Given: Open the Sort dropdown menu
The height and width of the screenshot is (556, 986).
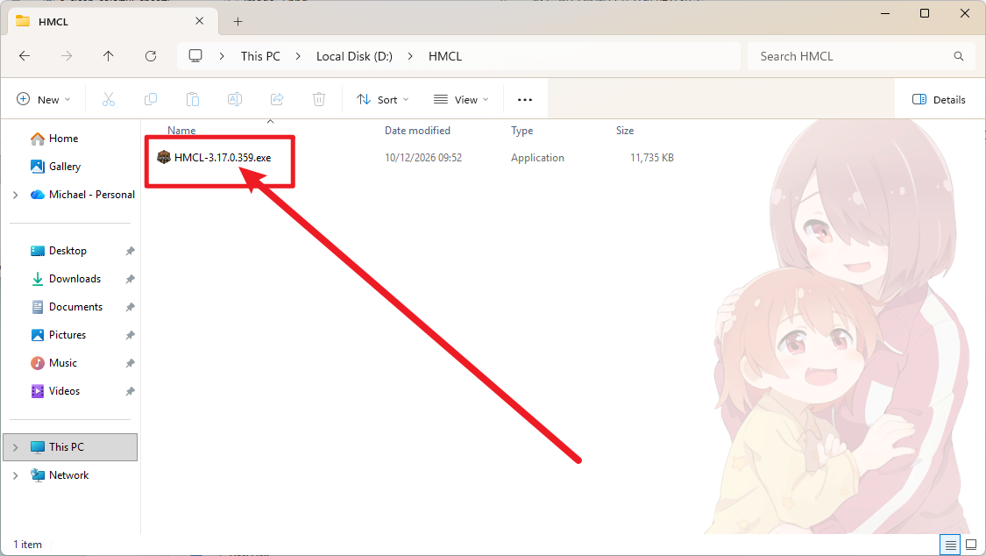Looking at the screenshot, I should [382, 99].
